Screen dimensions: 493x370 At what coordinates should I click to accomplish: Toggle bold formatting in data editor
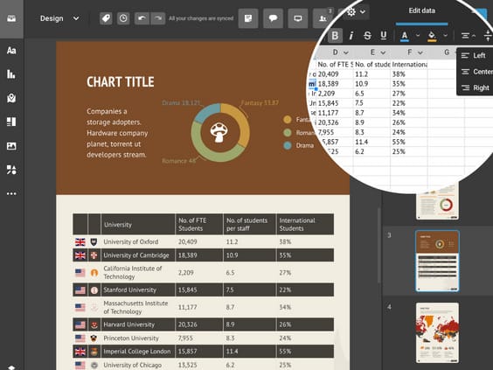tap(335, 36)
